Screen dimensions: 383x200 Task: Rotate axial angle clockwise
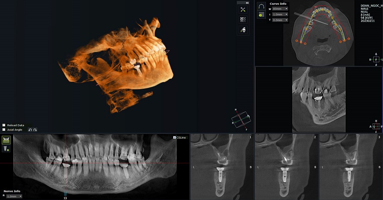35,130
